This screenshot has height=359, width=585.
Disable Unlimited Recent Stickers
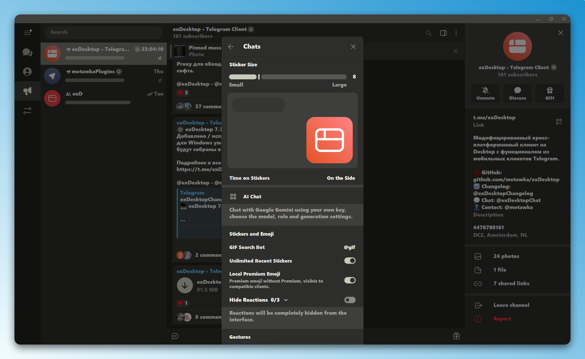[350, 261]
